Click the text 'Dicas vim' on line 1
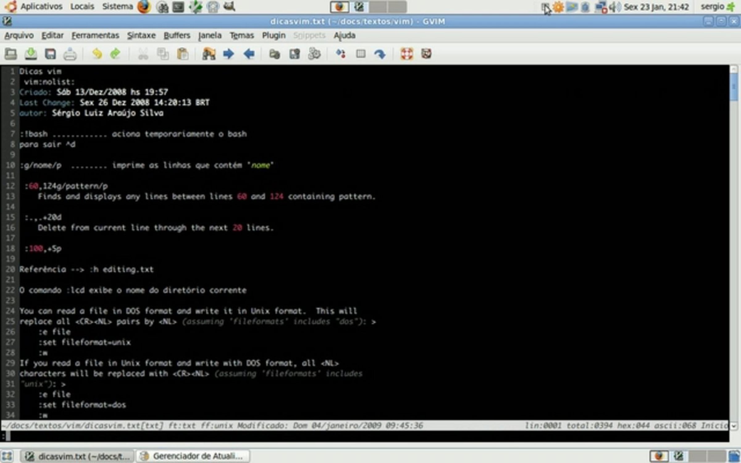The width and height of the screenshot is (741, 463). coord(40,72)
